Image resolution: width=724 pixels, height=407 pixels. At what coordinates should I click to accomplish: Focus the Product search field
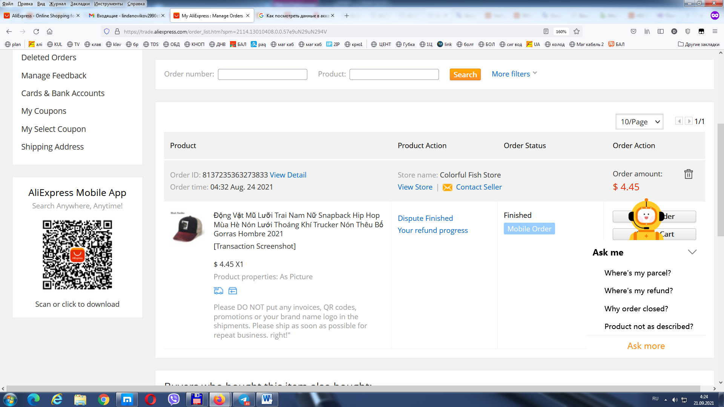(394, 74)
